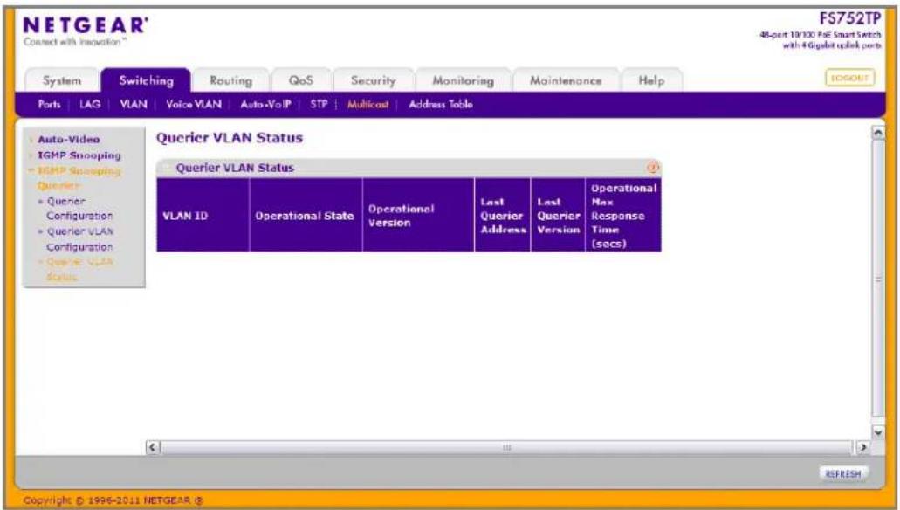The width and height of the screenshot is (900, 510).
Task: Select the VLAN submenu item
Action: click(134, 104)
